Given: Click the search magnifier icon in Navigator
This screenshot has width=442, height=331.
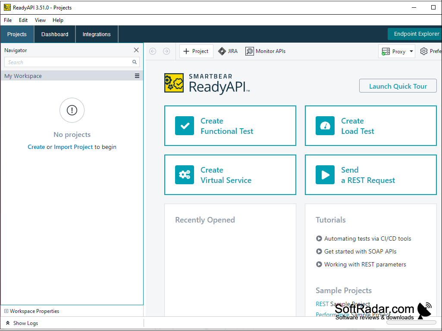Looking at the screenshot, I should click(x=135, y=62).
